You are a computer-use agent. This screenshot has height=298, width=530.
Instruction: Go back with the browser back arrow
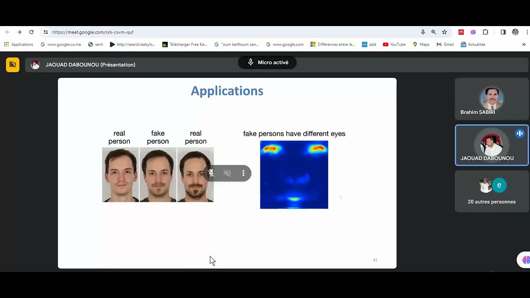click(x=7, y=32)
